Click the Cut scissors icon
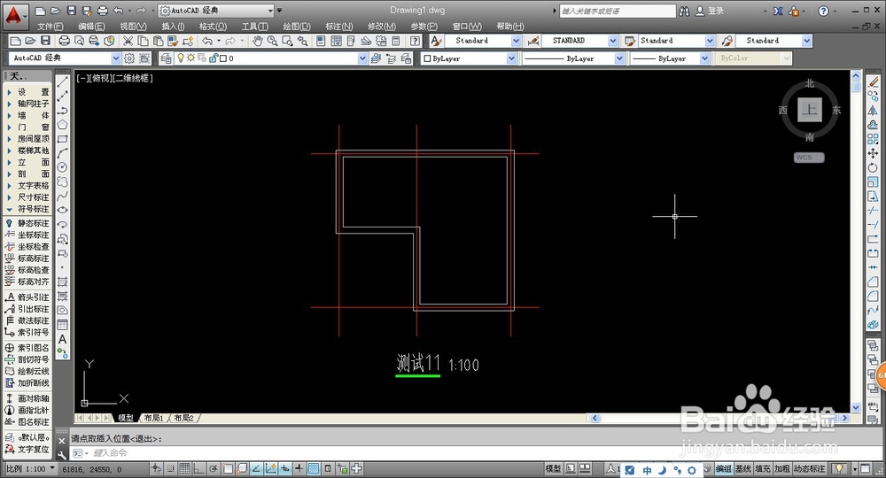The width and height of the screenshot is (886, 478). tap(128, 41)
